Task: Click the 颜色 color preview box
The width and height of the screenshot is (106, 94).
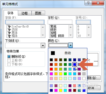Action: (x=58, y=45)
